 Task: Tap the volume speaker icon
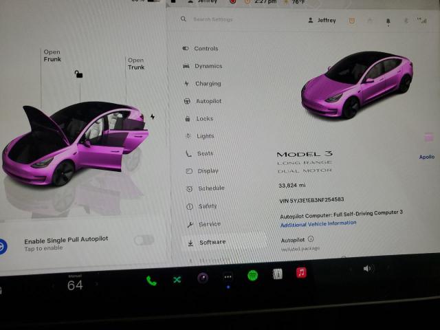pyautogui.click(x=368, y=268)
